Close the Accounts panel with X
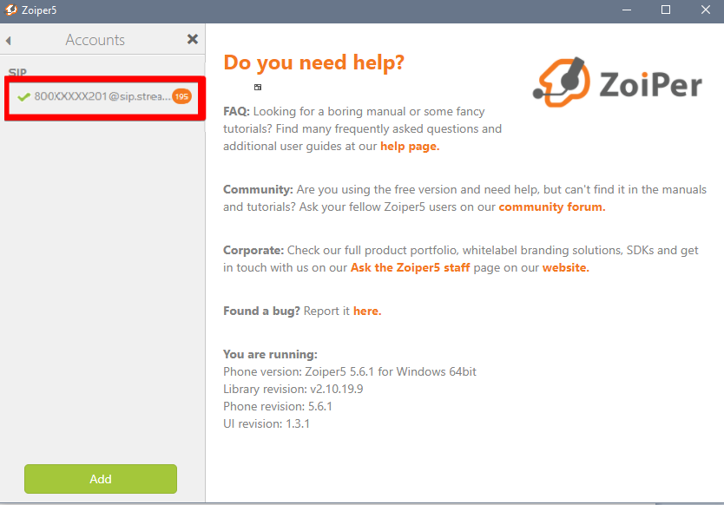The image size is (724, 505). 193,39
